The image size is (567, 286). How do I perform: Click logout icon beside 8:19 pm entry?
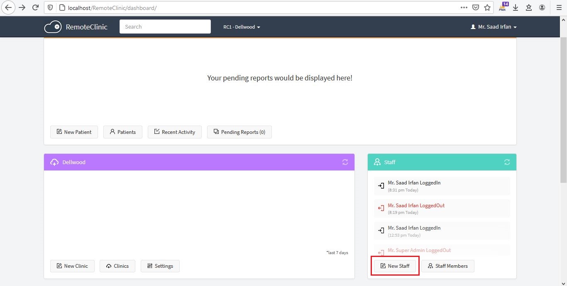pyautogui.click(x=381, y=208)
